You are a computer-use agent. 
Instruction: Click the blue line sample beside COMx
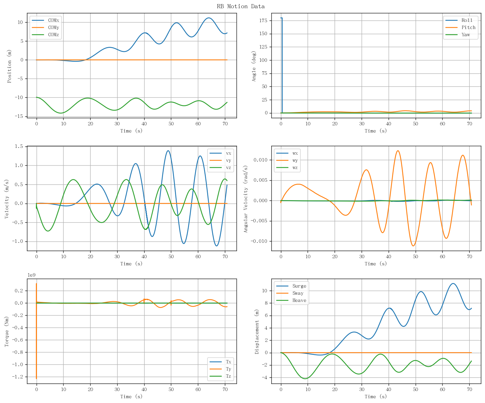point(38,20)
